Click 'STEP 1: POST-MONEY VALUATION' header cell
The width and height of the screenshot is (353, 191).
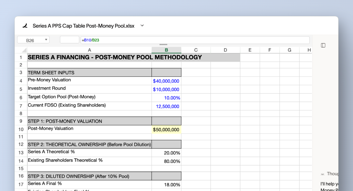[89, 121]
